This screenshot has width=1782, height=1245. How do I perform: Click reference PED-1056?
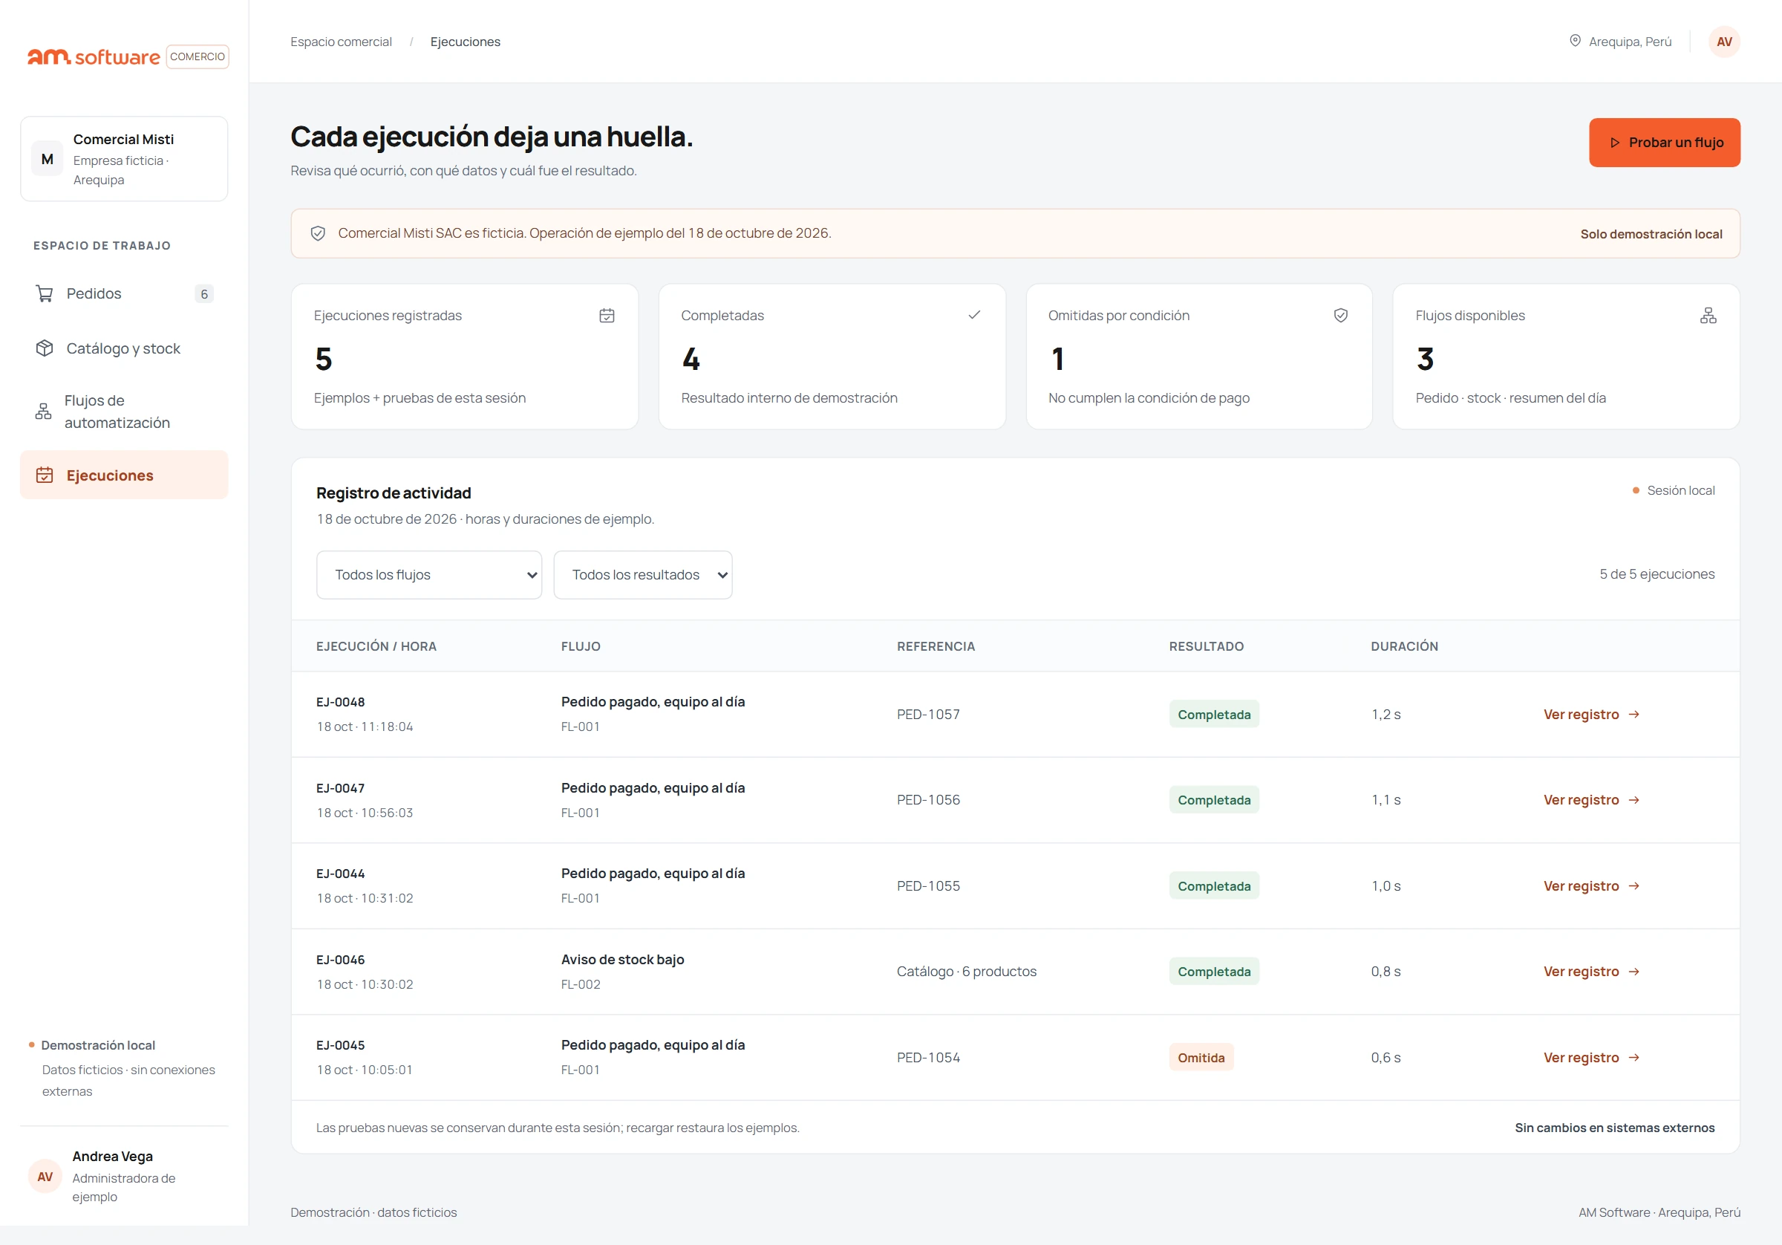(928, 800)
